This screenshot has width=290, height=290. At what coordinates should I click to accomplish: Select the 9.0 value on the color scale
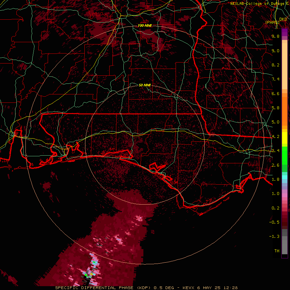tap(275, 51)
